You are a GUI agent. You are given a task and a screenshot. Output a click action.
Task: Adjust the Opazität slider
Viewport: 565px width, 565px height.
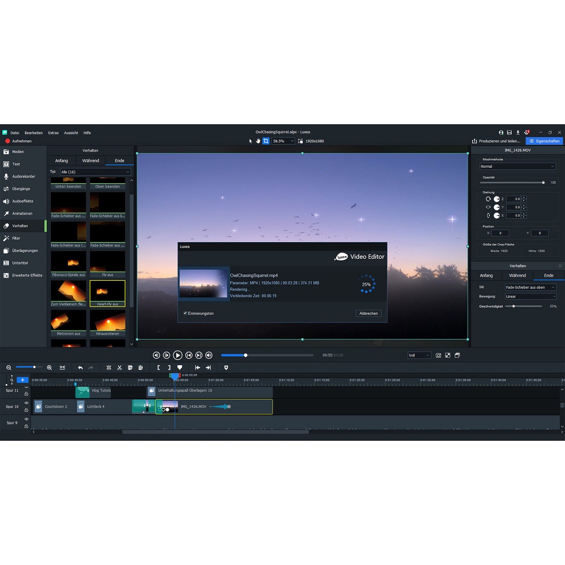tap(511, 183)
